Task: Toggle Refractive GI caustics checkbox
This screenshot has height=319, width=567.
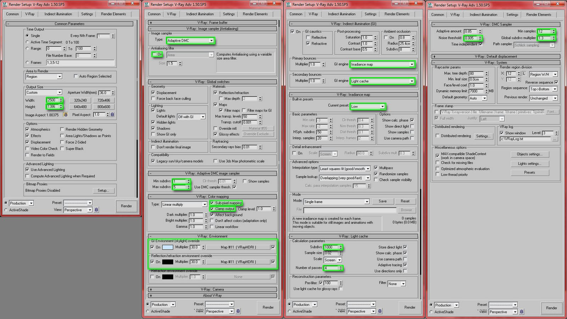Action: 308,44
